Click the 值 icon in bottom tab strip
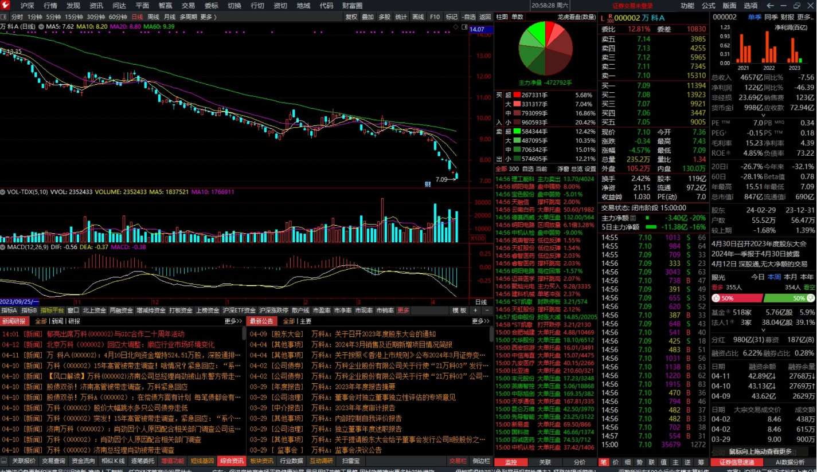The height and width of the screenshot is (472, 817). [x=664, y=462]
